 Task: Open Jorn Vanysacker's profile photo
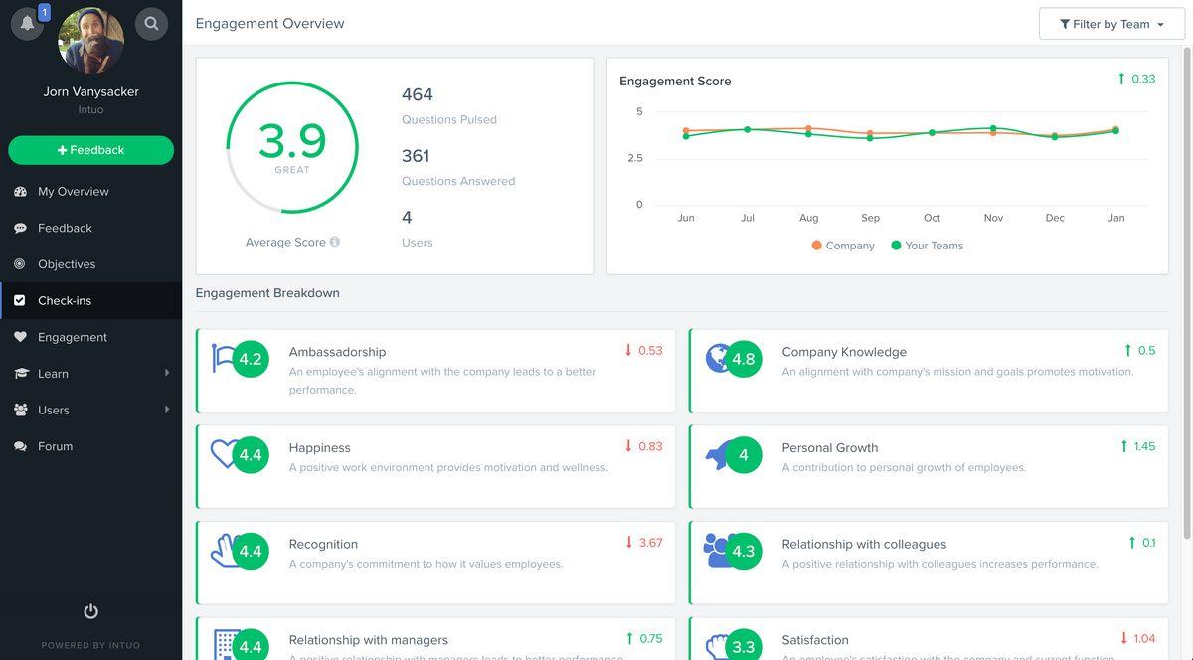(x=90, y=41)
